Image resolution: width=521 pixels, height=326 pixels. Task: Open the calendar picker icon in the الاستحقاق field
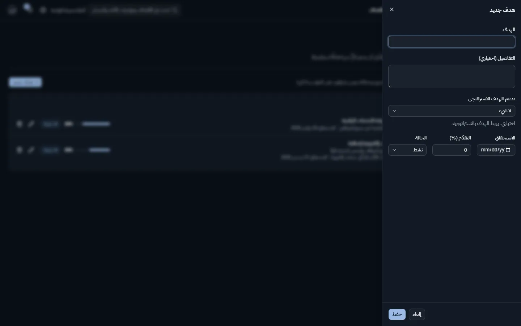coord(508,150)
